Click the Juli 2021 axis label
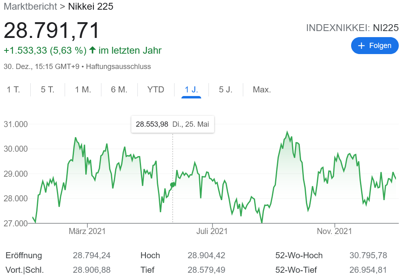 212,231
